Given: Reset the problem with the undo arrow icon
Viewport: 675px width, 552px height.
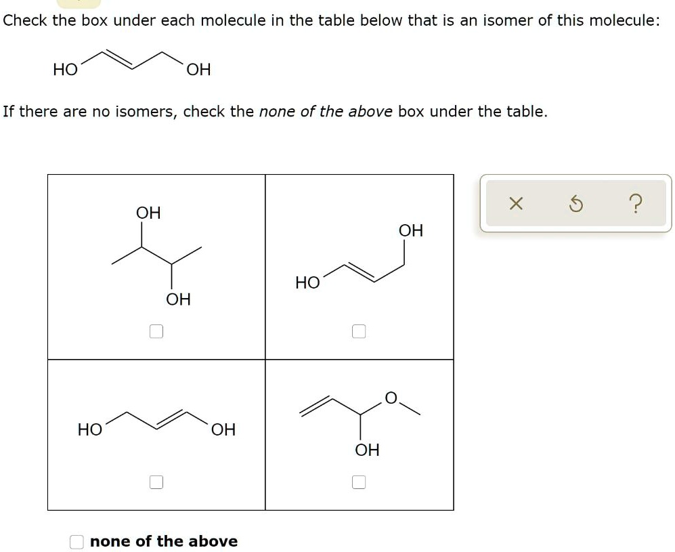Looking at the screenshot, I should pos(575,203).
